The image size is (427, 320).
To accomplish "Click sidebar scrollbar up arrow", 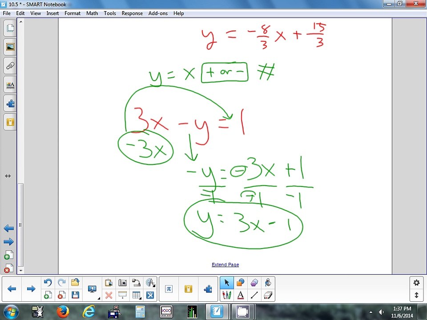I will click(x=21, y=21).
